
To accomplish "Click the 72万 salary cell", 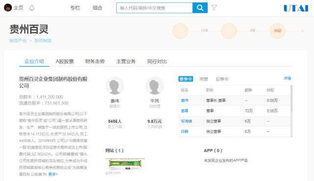I will click(x=249, y=111).
